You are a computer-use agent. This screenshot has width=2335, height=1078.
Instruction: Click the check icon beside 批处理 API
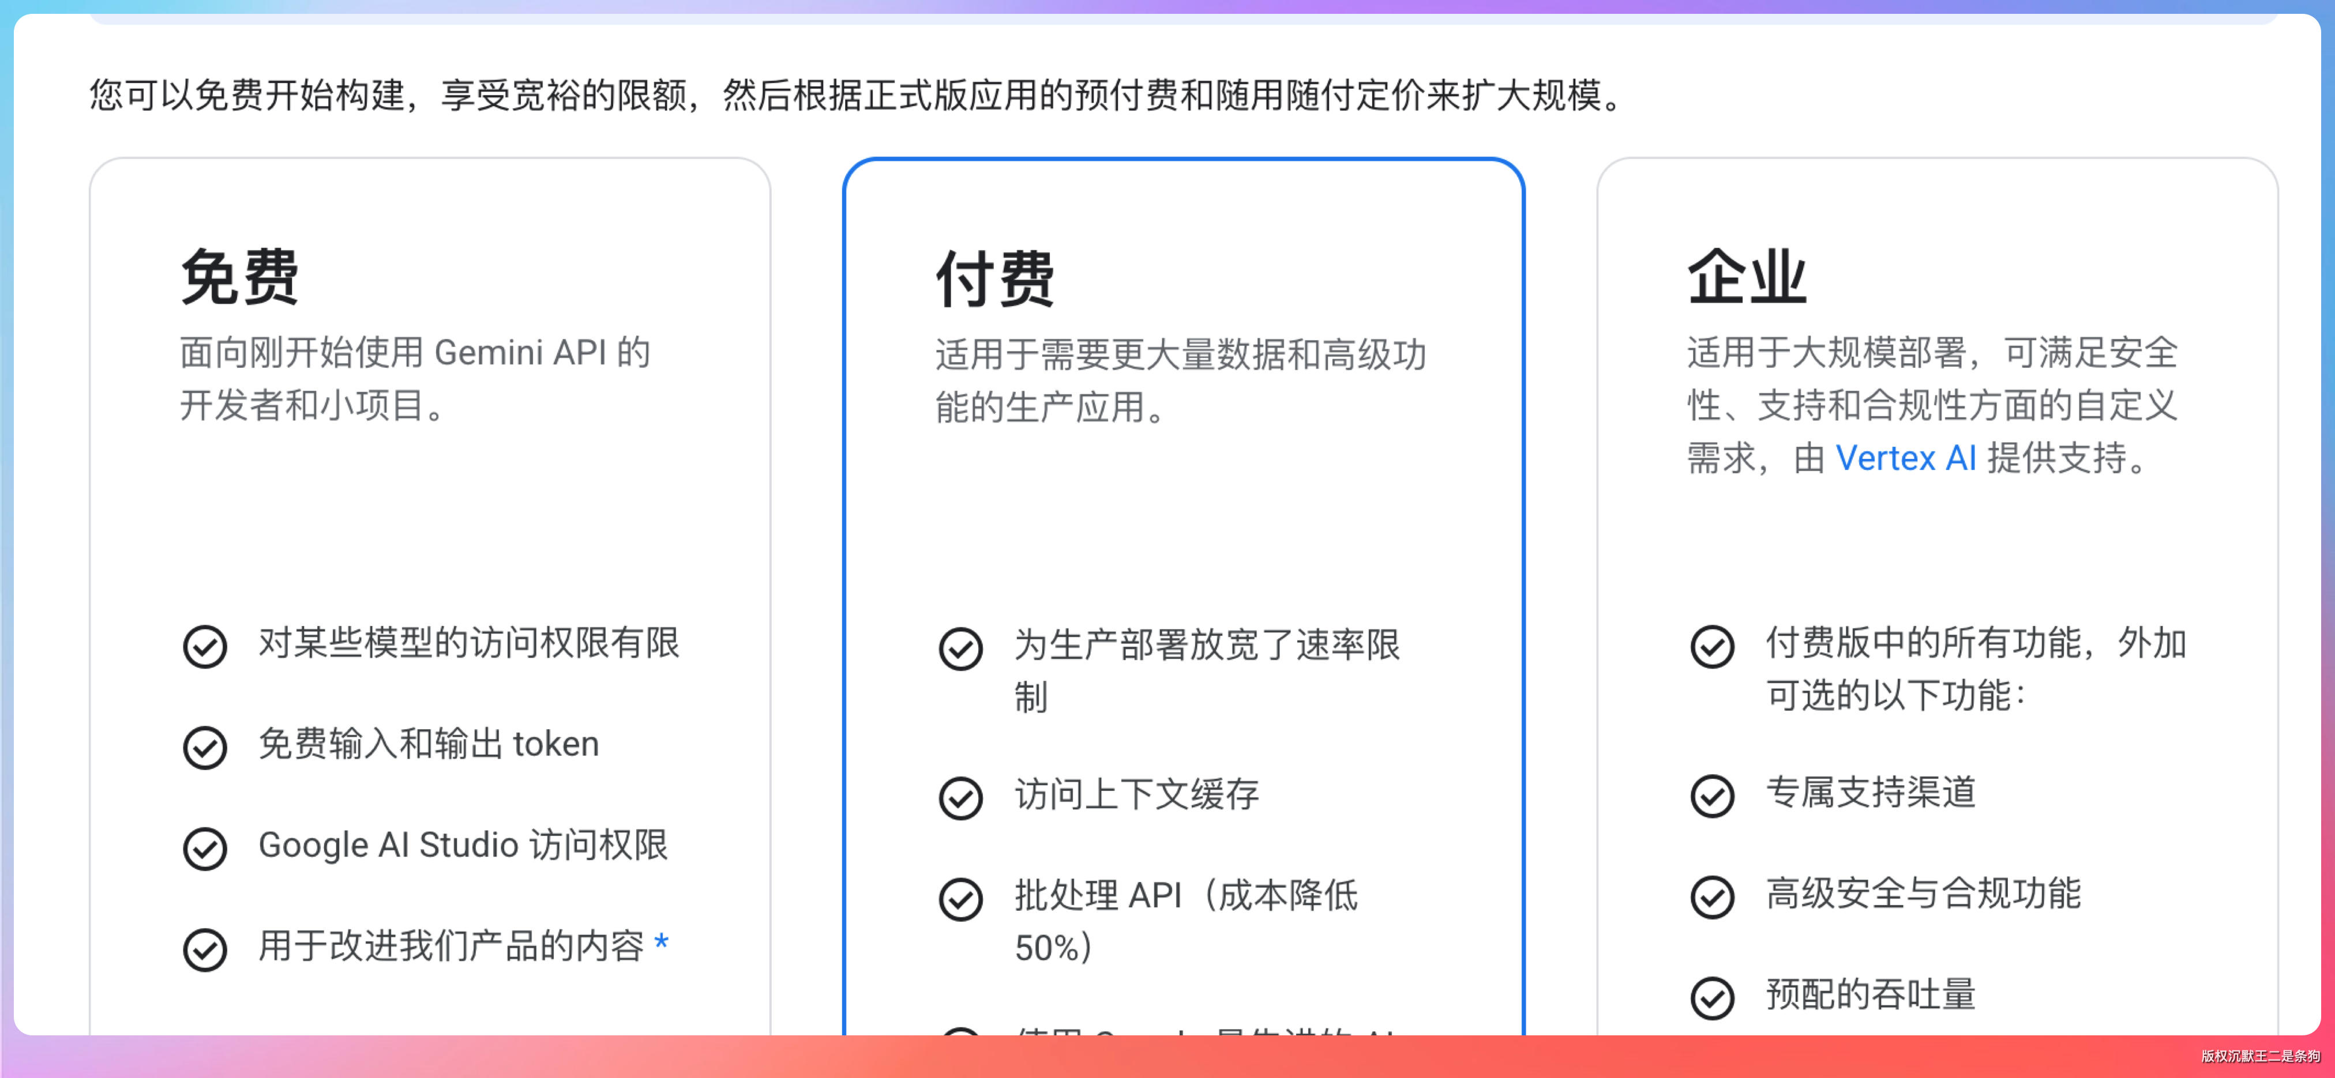[960, 899]
